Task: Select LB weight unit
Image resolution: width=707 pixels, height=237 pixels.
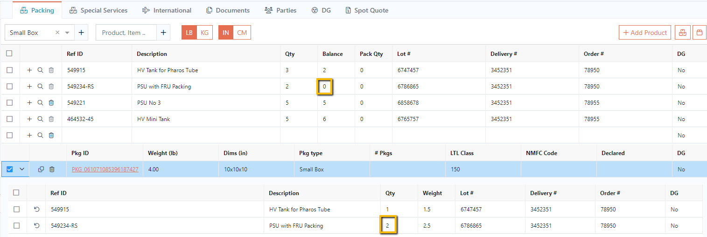Action: (189, 33)
